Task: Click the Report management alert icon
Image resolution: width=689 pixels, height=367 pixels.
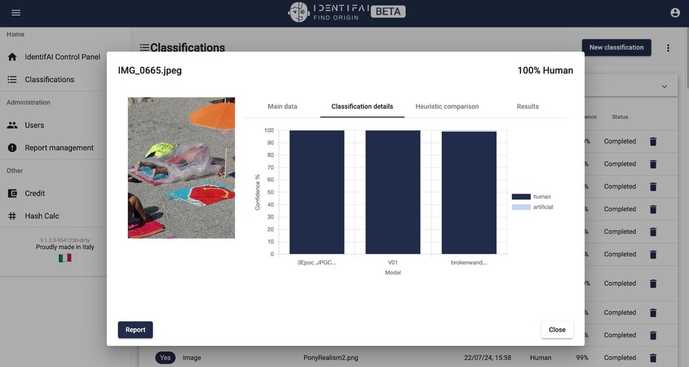Action: 12,148
